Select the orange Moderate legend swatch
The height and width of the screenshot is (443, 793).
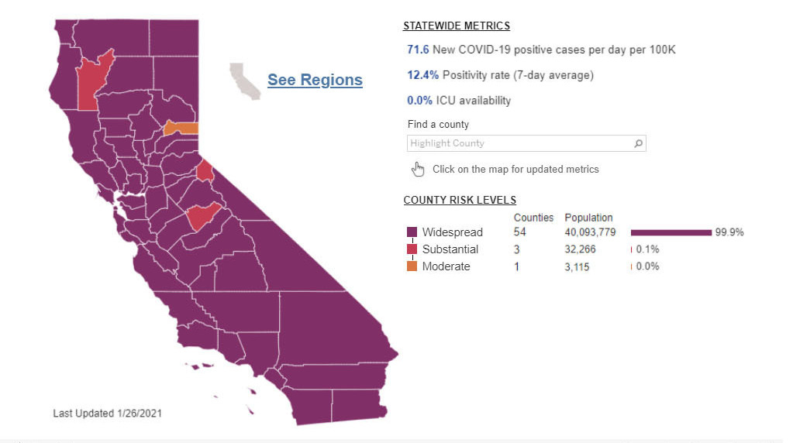pos(412,266)
